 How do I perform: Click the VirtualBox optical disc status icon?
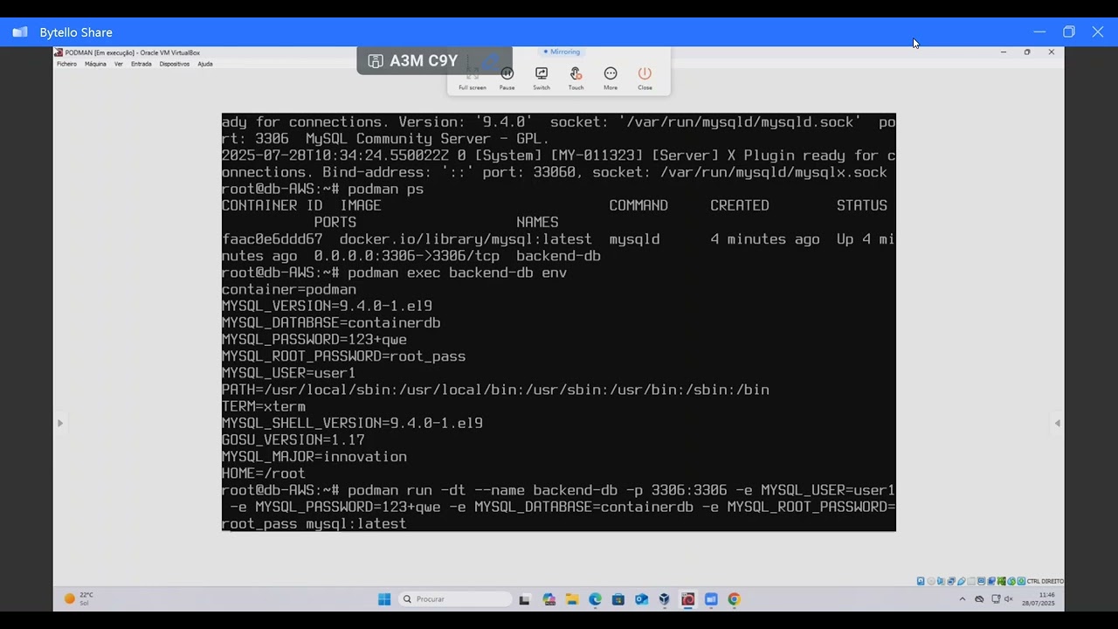pyautogui.click(x=931, y=581)
